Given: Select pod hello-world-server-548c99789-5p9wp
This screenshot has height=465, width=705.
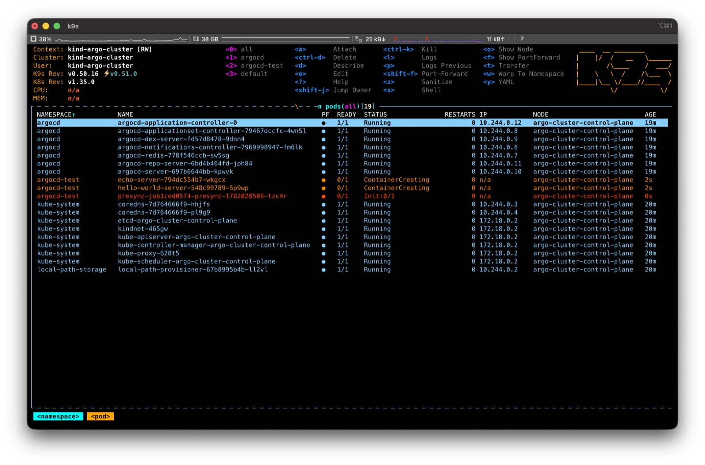Looking at the screenshot, I should [x=352, y=188].
